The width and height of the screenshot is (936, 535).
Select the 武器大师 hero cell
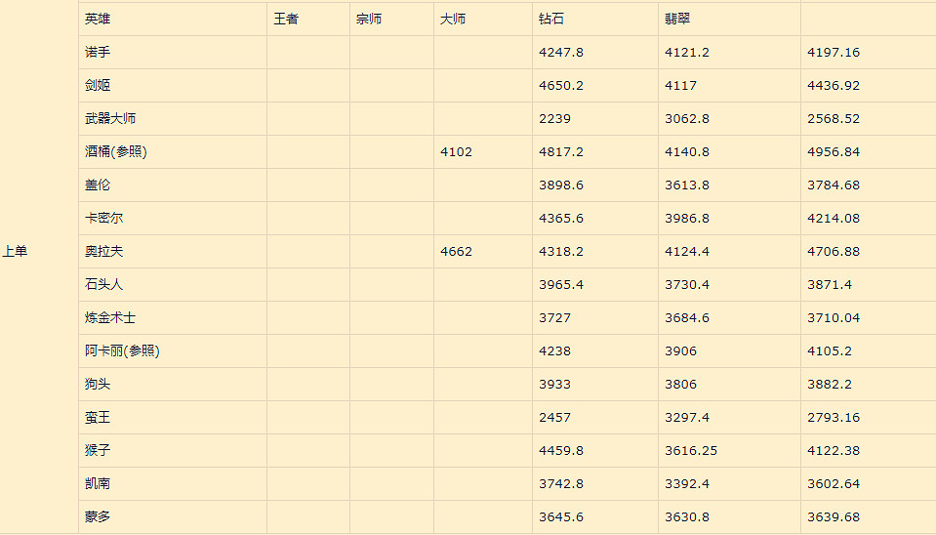(x=110, y=119)
